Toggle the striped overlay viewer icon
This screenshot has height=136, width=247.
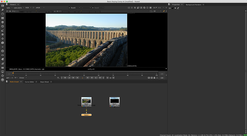pyautogui.click(x=135, y=8)
